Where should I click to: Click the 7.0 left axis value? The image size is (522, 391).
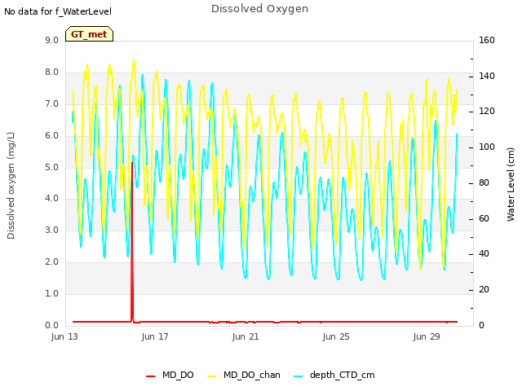(51, 104)
